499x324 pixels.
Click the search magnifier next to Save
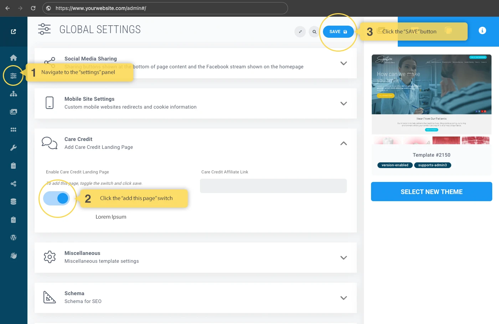point(314,32)
